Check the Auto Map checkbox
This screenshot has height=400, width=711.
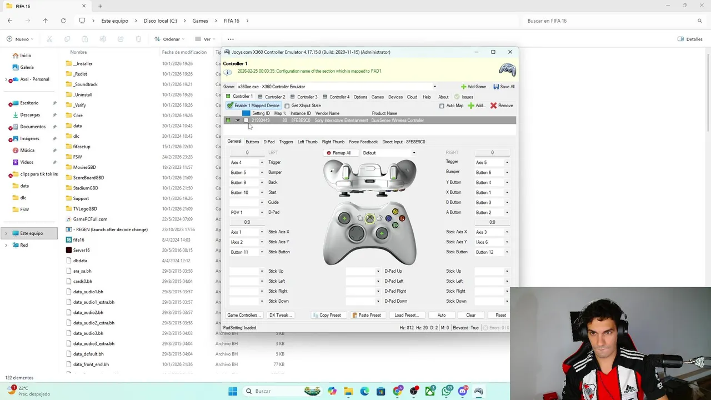442,106
